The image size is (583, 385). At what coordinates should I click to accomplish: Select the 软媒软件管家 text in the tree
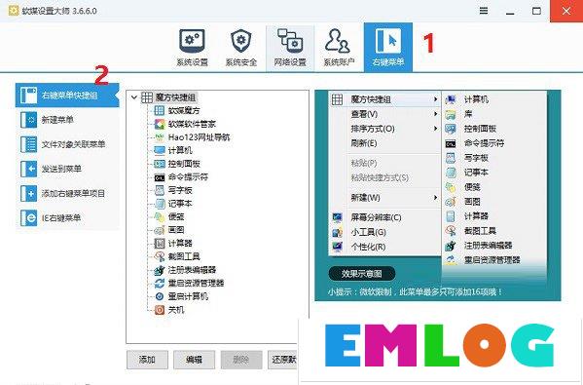pos(192,124)
